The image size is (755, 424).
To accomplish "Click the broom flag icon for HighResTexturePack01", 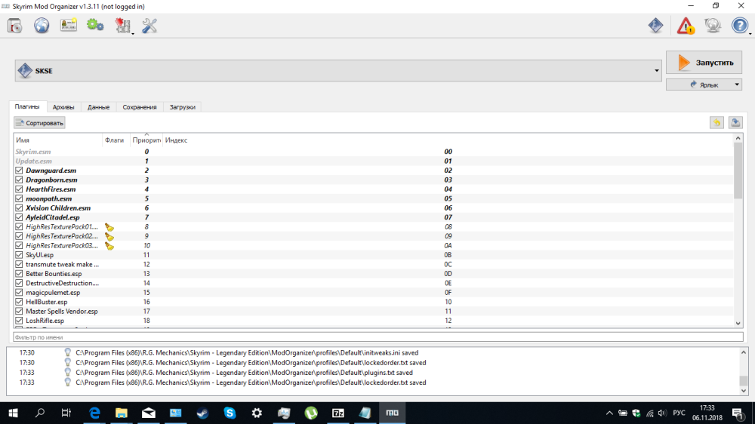I will point(109,227).
